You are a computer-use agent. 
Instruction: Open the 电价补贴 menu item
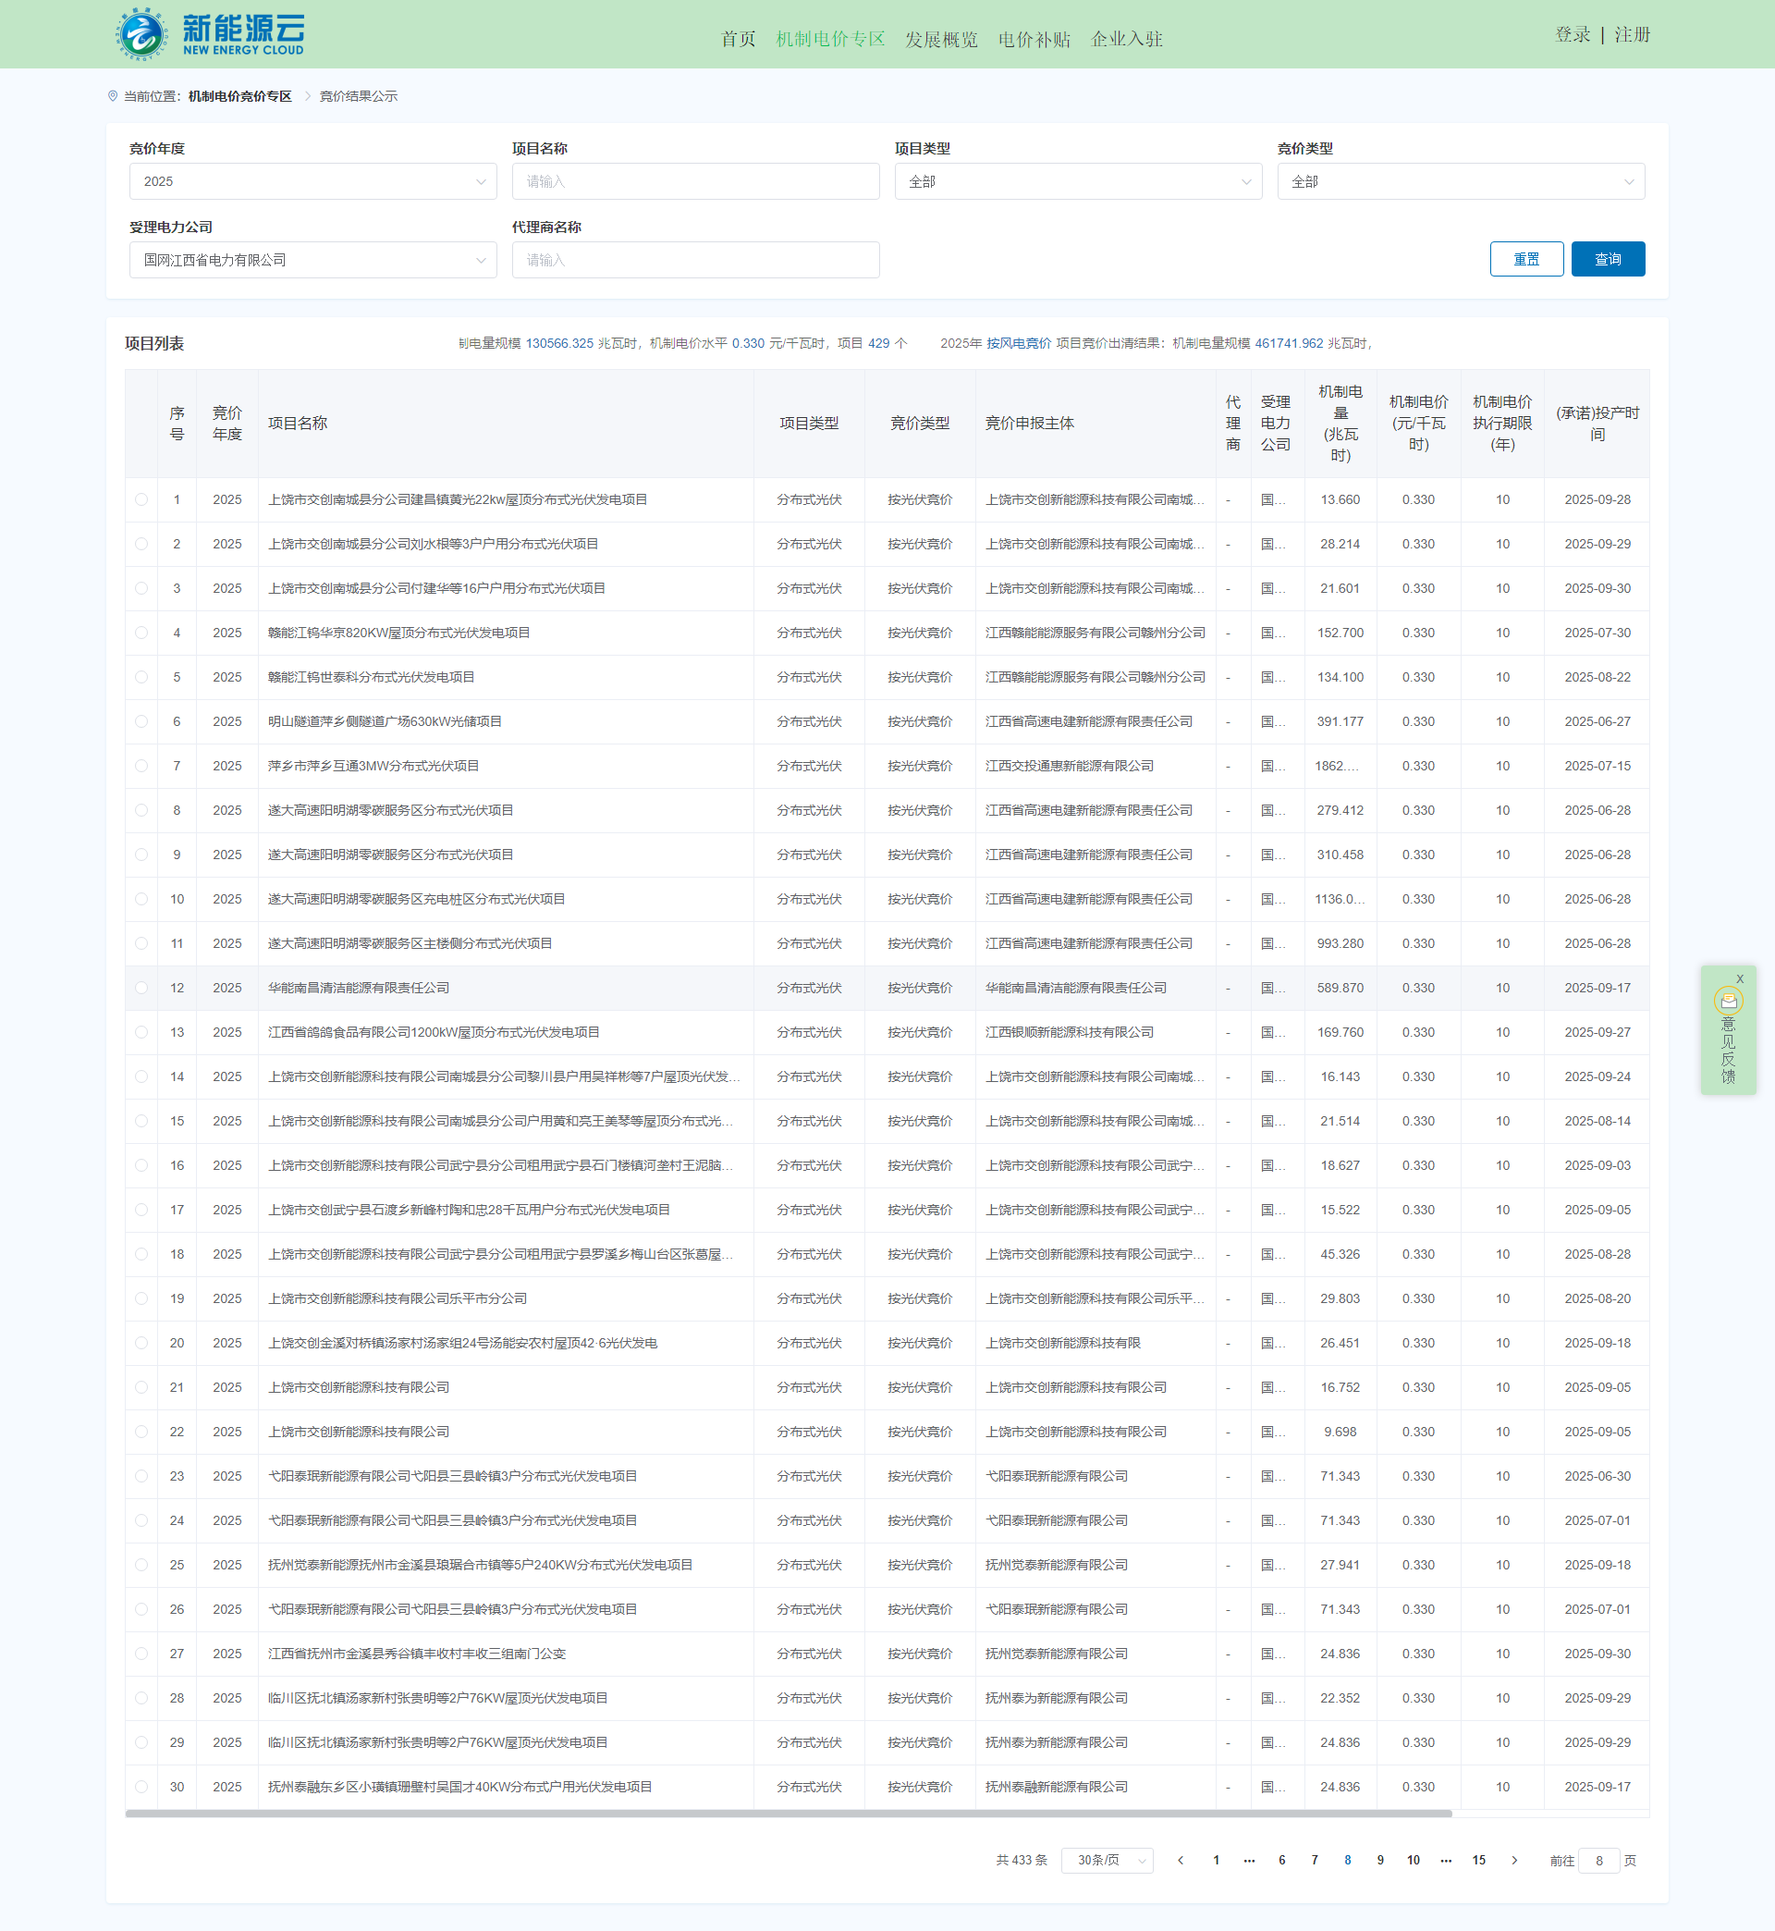click(1034, 40)
